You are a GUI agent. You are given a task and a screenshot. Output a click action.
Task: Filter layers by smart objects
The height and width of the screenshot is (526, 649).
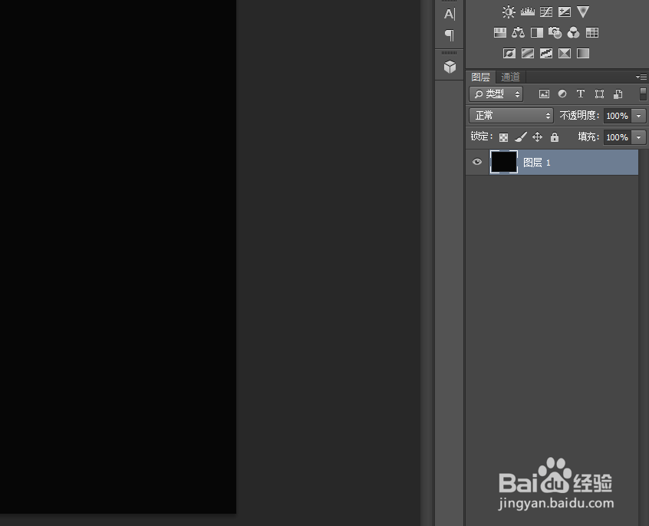618,94
